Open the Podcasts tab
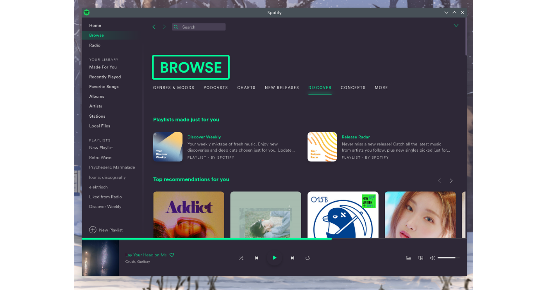547x290 pixels. tap(216, 88)
